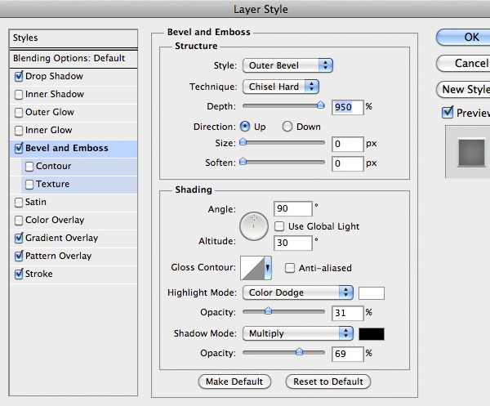This screenshot has width=490, height=406.
Task: Select Blending Options: Default in list
Action: [69, 58]
